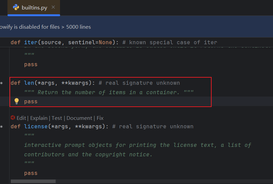Click the gutter asterisk beside def len
273x184 pixels.
pyautogui.click(x=1, y=83)
